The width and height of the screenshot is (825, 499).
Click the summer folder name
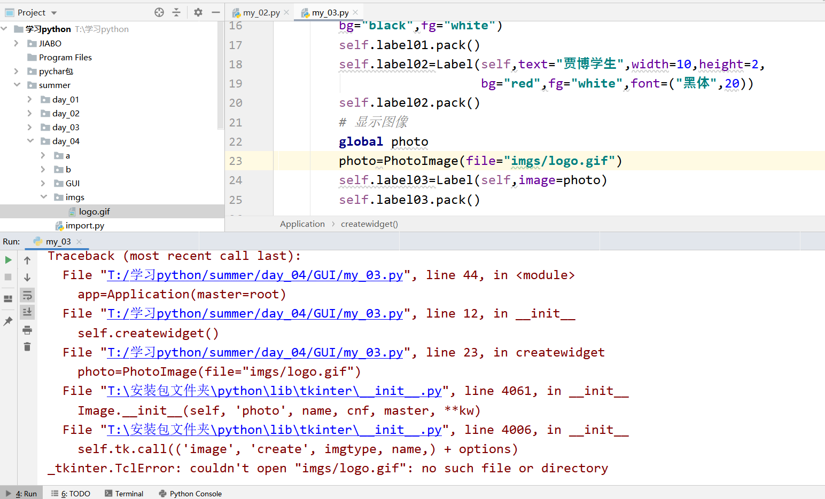point(55,85)
